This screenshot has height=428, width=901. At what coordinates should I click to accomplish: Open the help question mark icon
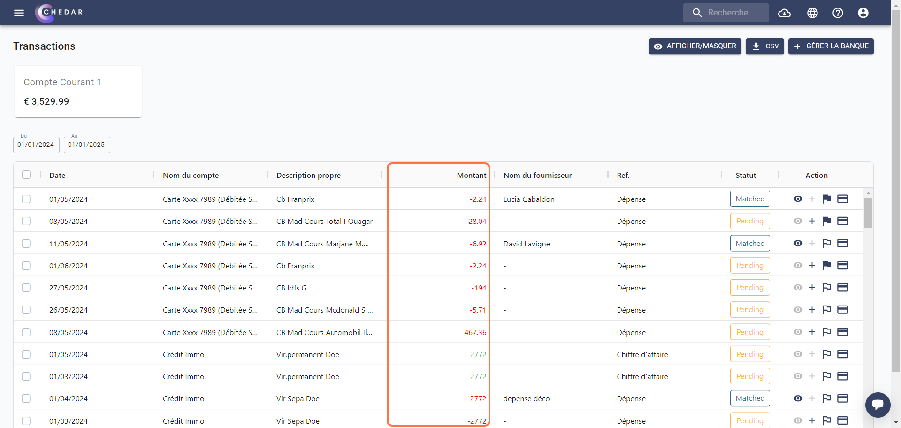click(838, 13)
